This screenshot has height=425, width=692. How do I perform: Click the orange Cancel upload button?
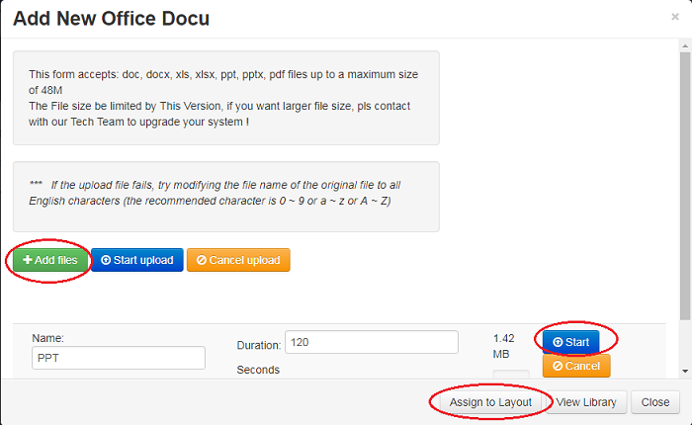[238, 261]
